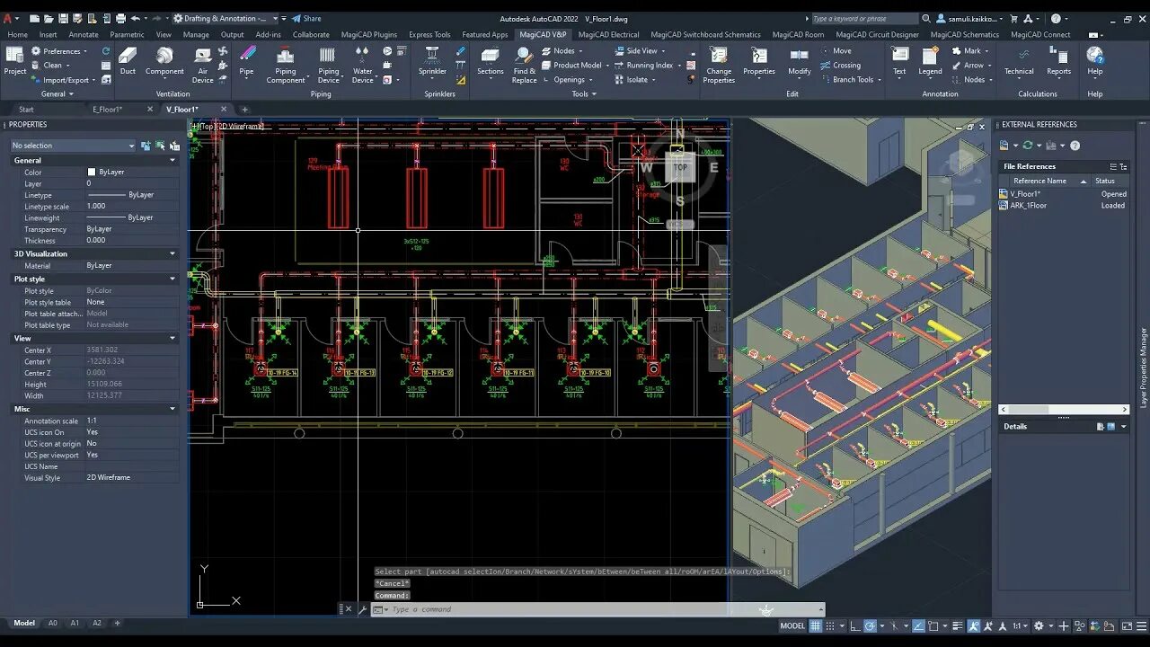The width and height of the screenshot is (1150, 647).
Task: Toggle ortho mode in status bar
Action: point(854,625)
